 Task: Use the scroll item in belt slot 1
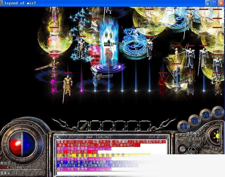84,126
